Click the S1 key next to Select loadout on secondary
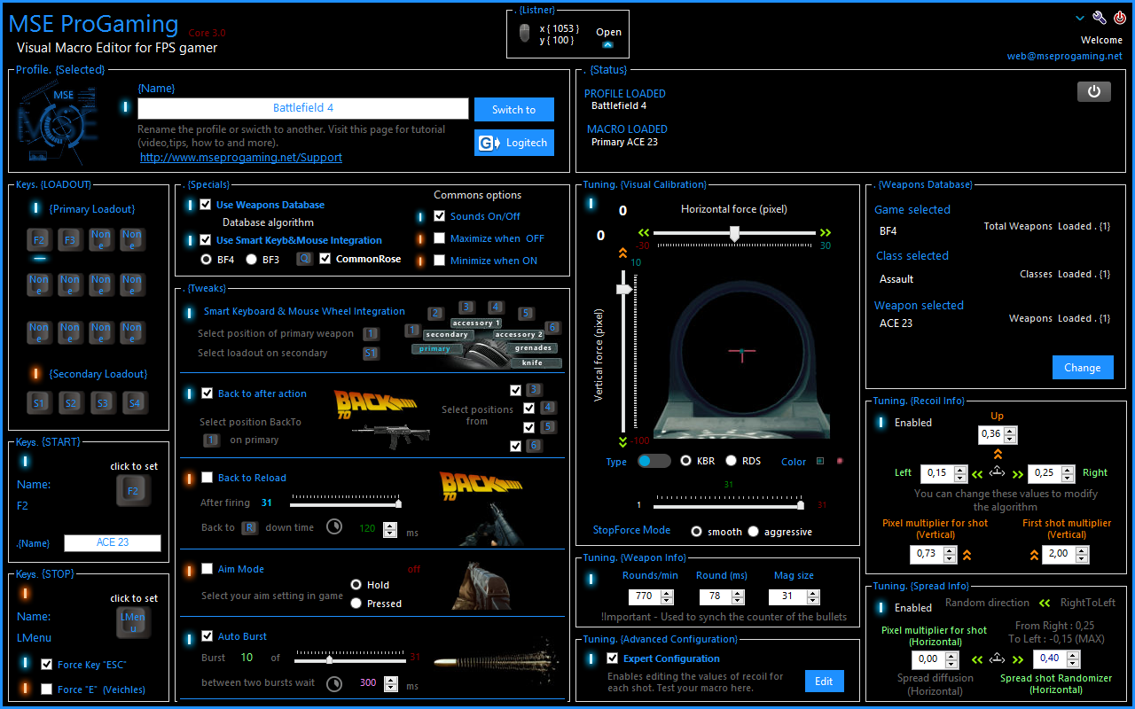This screenshot has height=709, width=1135. (371, 353)
